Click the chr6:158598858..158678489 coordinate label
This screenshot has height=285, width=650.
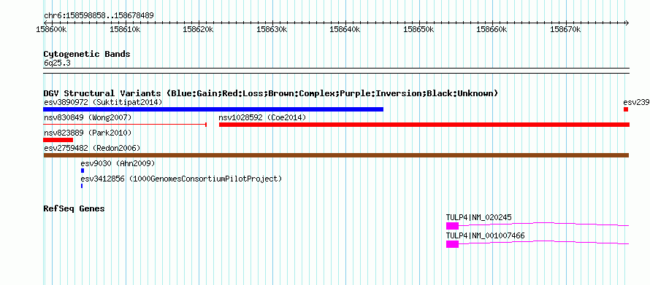[x=99, y=16]
